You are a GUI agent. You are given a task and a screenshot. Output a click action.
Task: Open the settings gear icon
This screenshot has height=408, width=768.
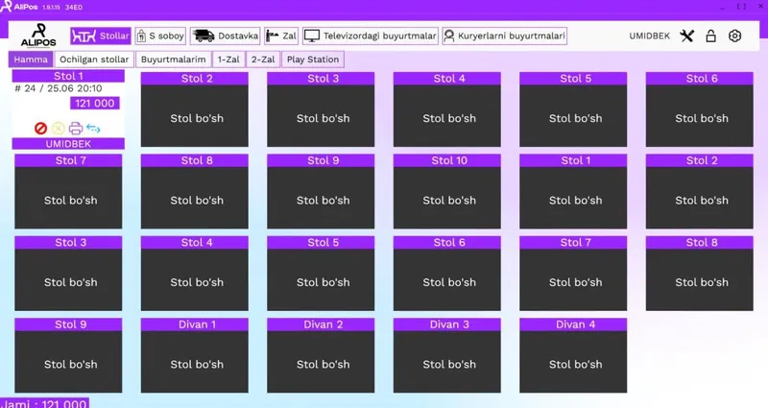[x=734, y=36]
